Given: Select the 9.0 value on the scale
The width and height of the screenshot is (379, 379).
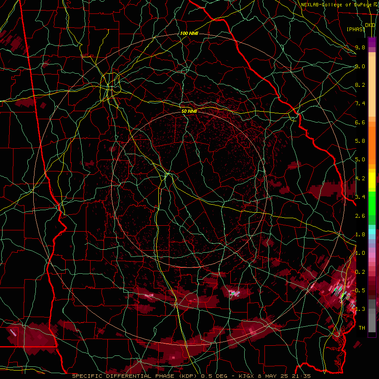Looking at the screenshot, I should click(x=360, y=66).
